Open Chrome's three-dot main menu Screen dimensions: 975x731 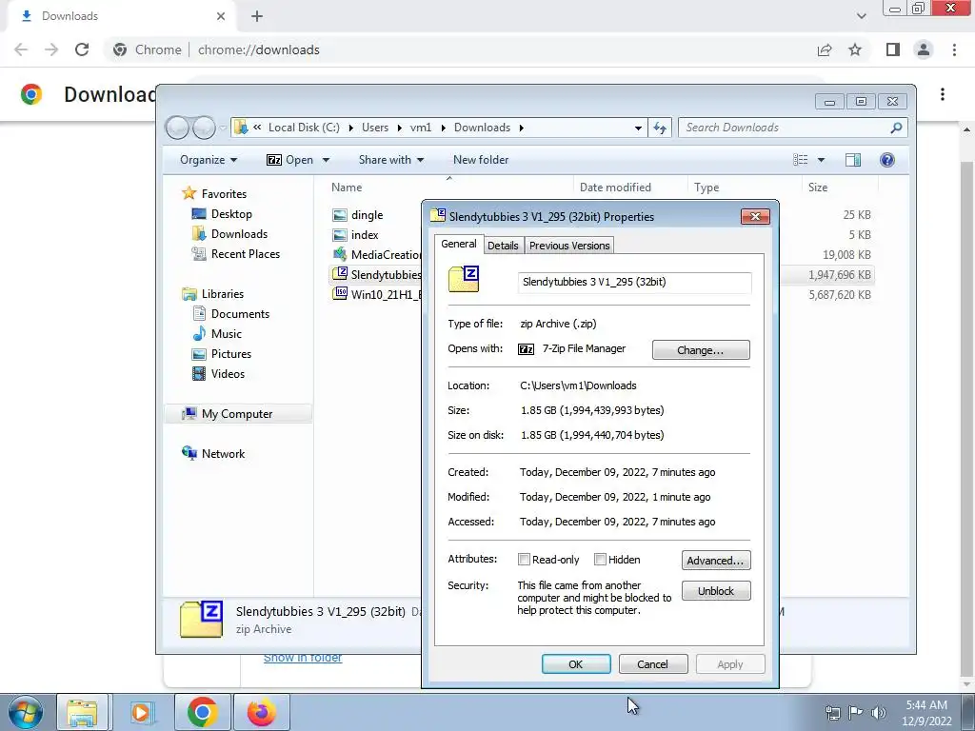tap(954, 49)
